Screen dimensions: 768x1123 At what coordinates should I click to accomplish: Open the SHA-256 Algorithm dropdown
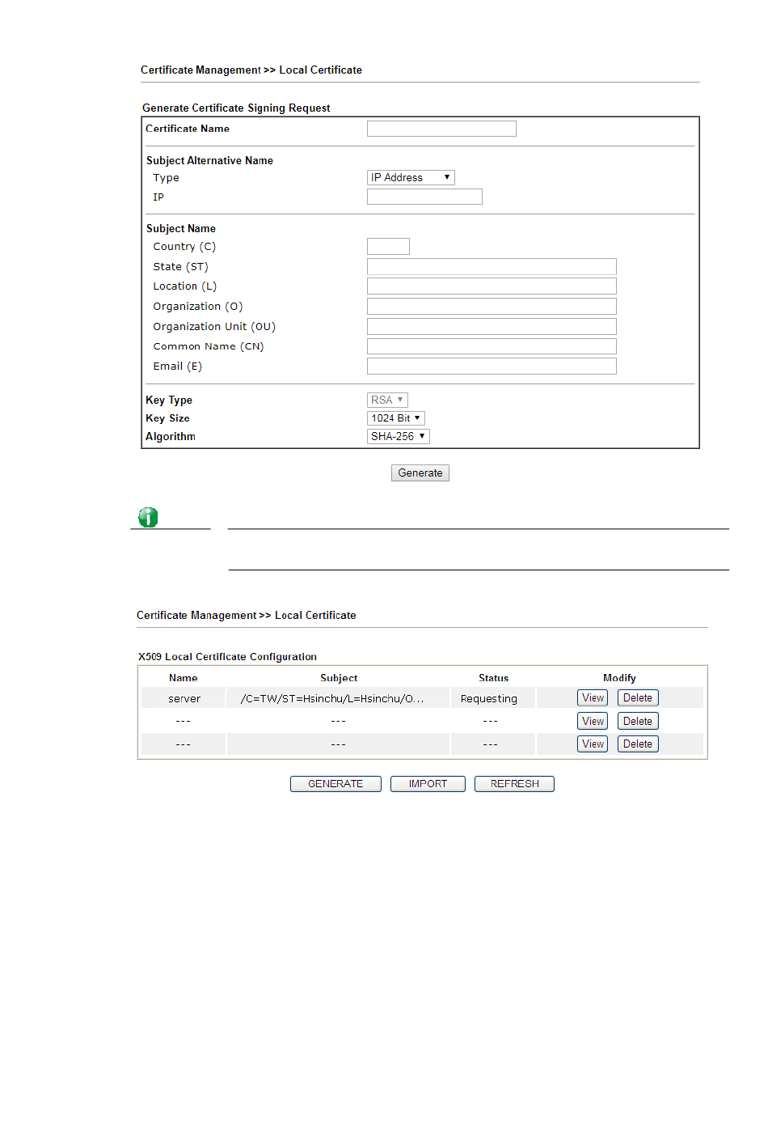[x=398, y=437]
